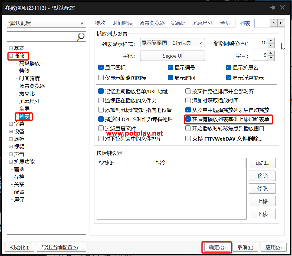Image resolution: width=292 pixels, height=256 pixels.
Task: Enable 添加到鼠标拖放时指向的位置 checkbox
Action: (101, 110)
